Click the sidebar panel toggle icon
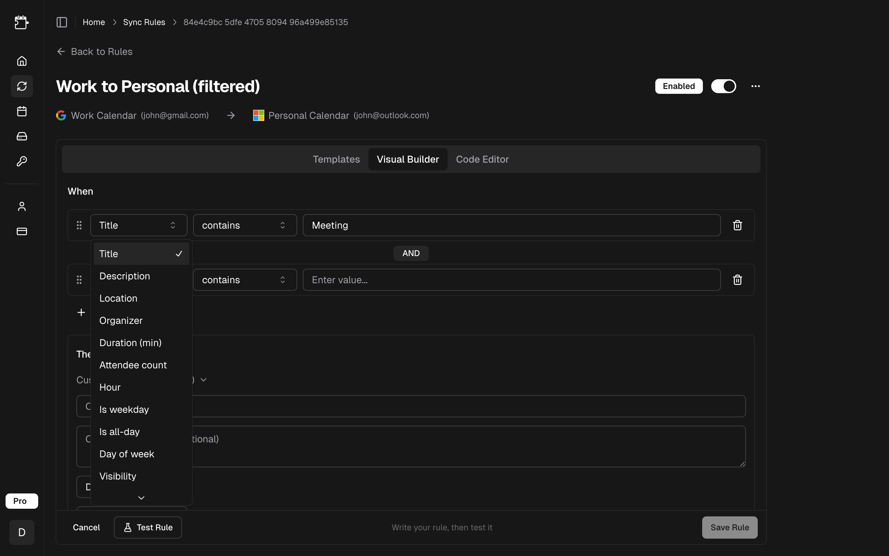The height and width of the screenshot is (556, 889). [62, 22]
